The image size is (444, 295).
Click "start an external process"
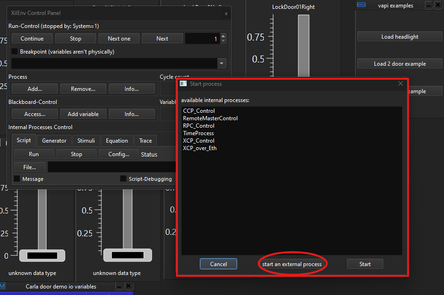tap(292, 263)
